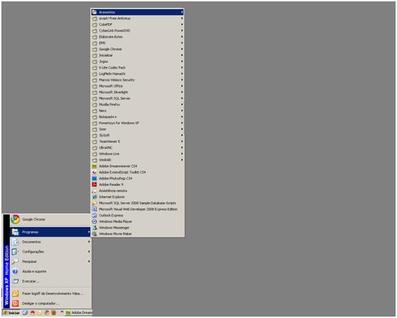Image resolution: width=397 pixels, height=318 pixels.
Task: Open the Configurações submenu
Action: 50,251
